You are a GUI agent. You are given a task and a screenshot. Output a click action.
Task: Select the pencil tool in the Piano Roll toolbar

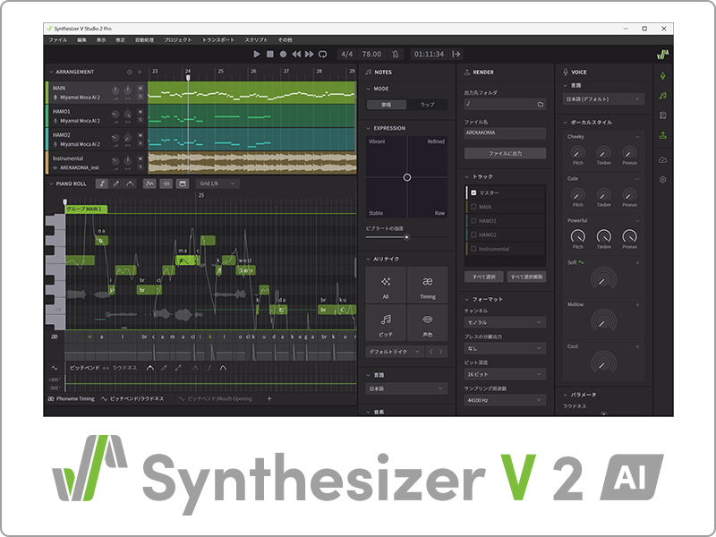[116, 183]
